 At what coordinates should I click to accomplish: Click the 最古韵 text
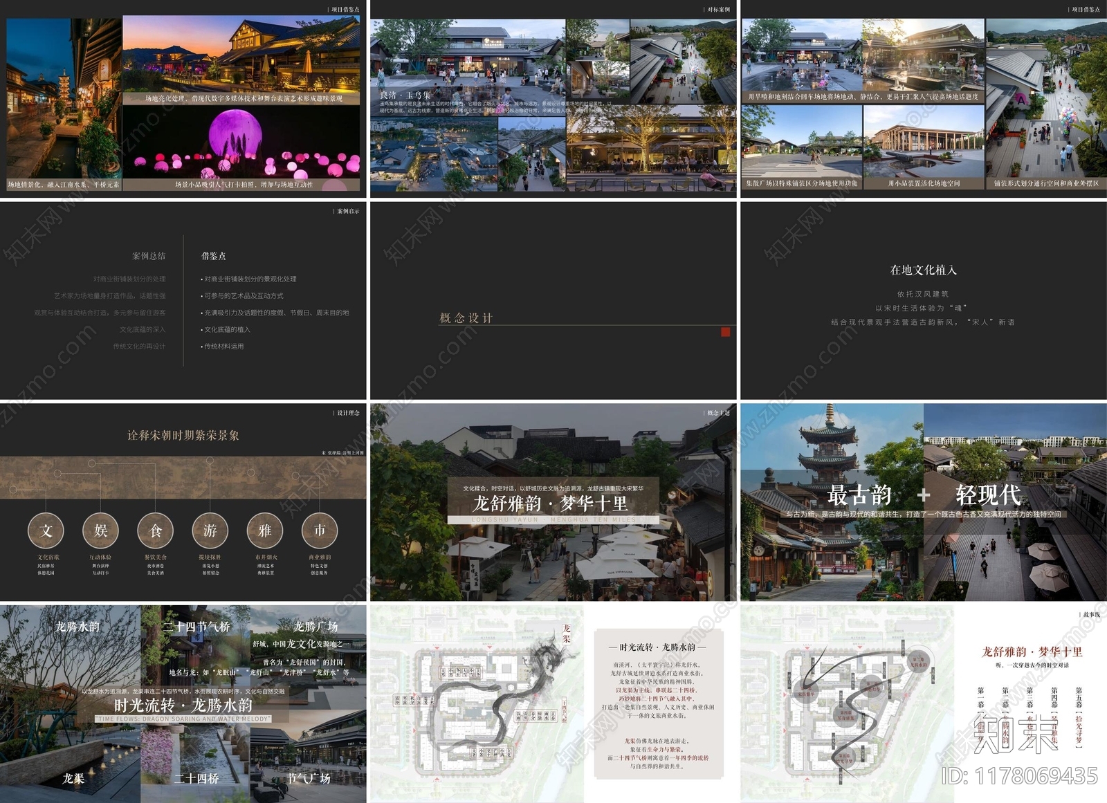859,495
